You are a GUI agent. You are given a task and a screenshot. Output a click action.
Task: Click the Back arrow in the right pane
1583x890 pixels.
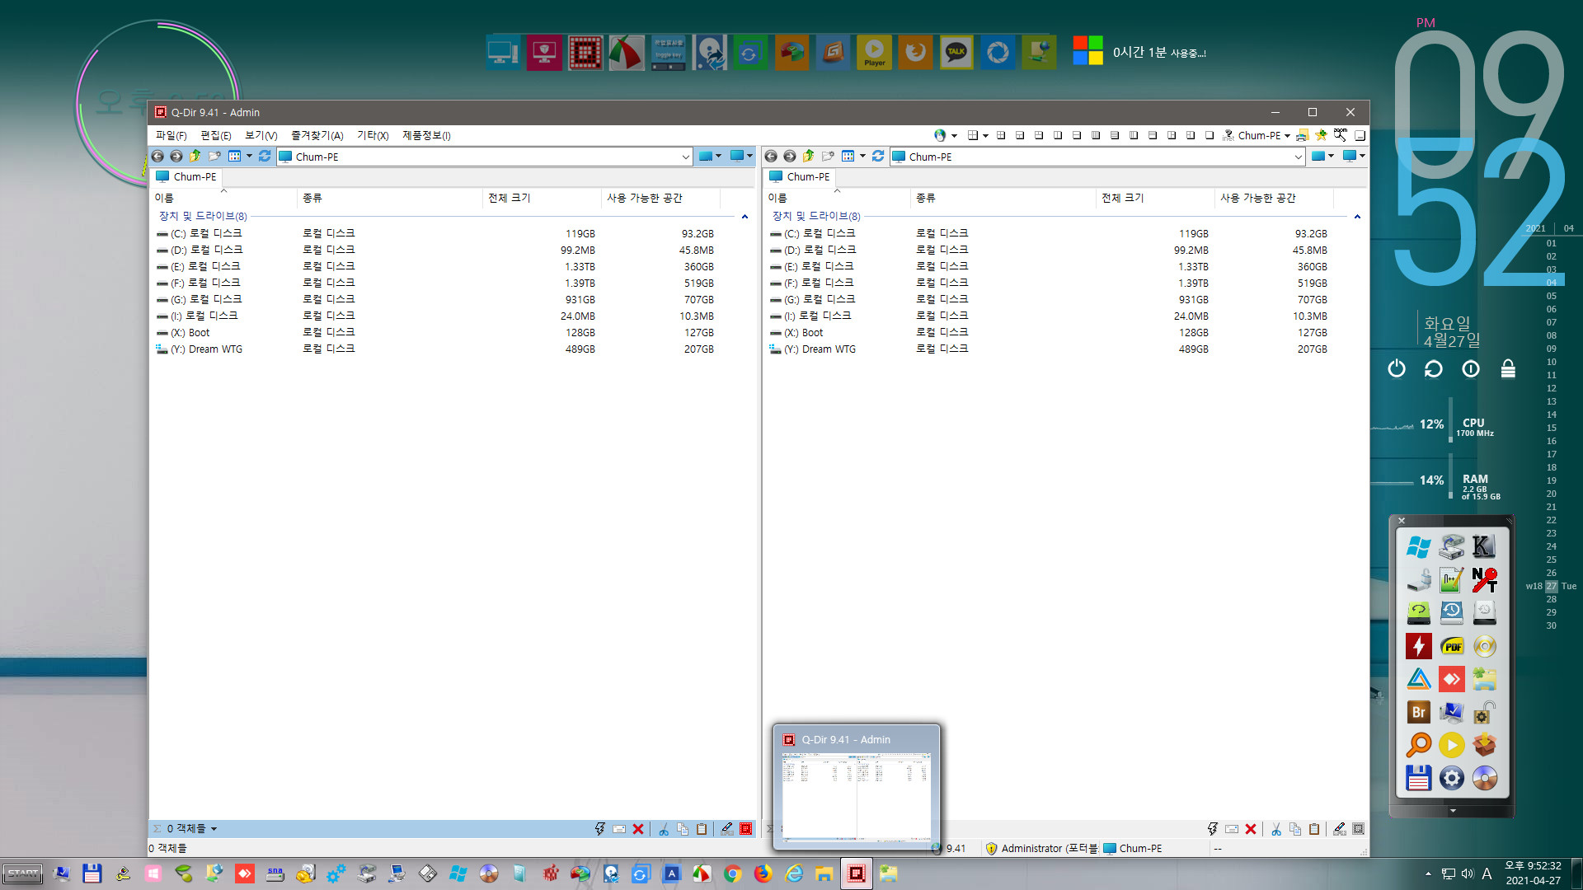point(771,157)
